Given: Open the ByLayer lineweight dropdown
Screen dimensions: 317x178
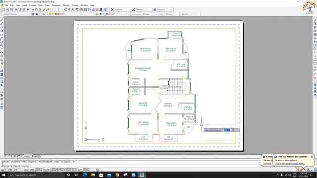Looking at the screenshot, I should tap(169, 14).
